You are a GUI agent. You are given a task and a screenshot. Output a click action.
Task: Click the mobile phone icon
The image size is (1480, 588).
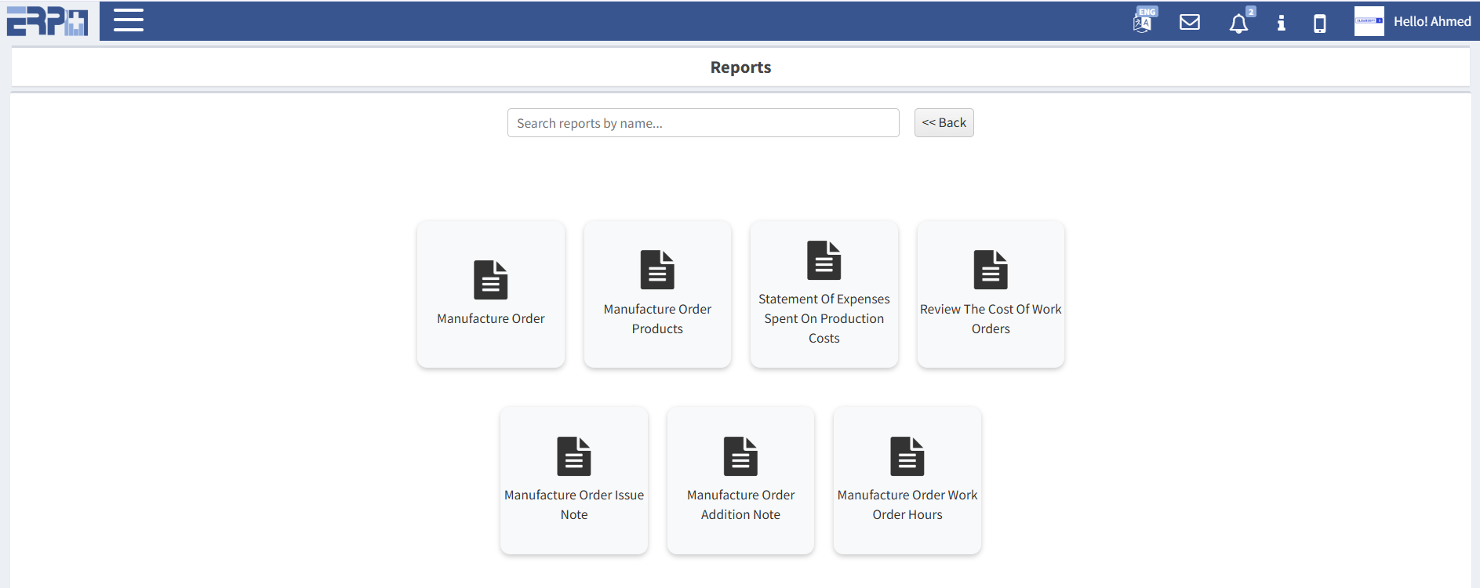(x=1320, y=24)
